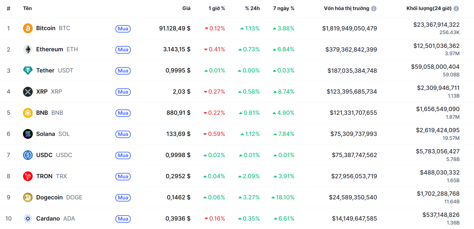Click TRON volume amount 1.65B

pyautogui.click(x=453, y=181)
